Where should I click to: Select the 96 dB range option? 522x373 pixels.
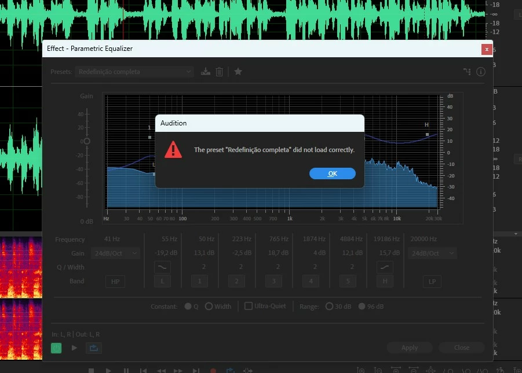pos(362,306)
